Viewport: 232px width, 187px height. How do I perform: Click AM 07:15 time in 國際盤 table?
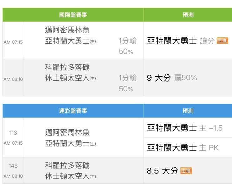click(x=13, y=42)
